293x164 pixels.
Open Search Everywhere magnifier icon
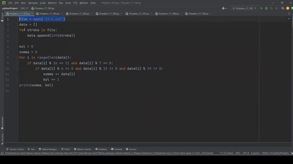(x=283, y=8)
